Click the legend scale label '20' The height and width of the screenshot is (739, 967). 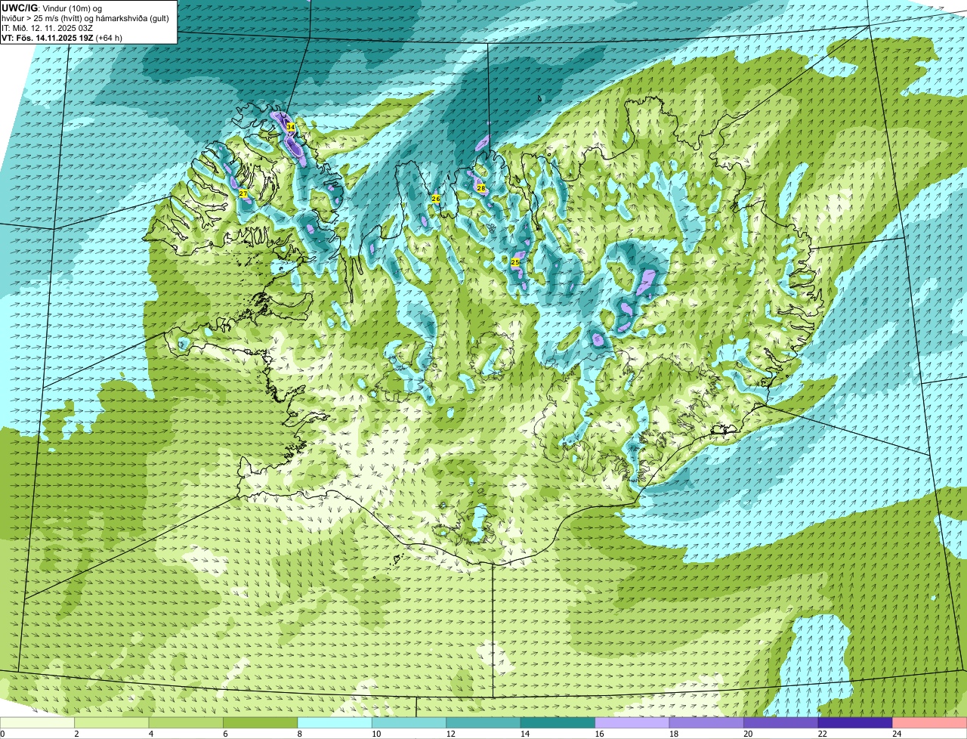(x=748, y=734)
